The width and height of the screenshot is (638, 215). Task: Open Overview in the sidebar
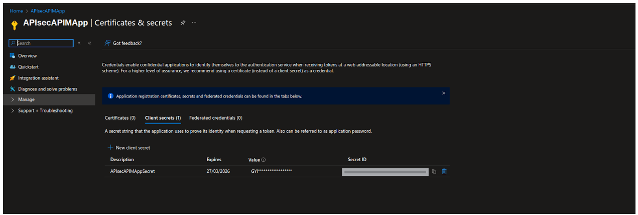click(x=27, y=56)
